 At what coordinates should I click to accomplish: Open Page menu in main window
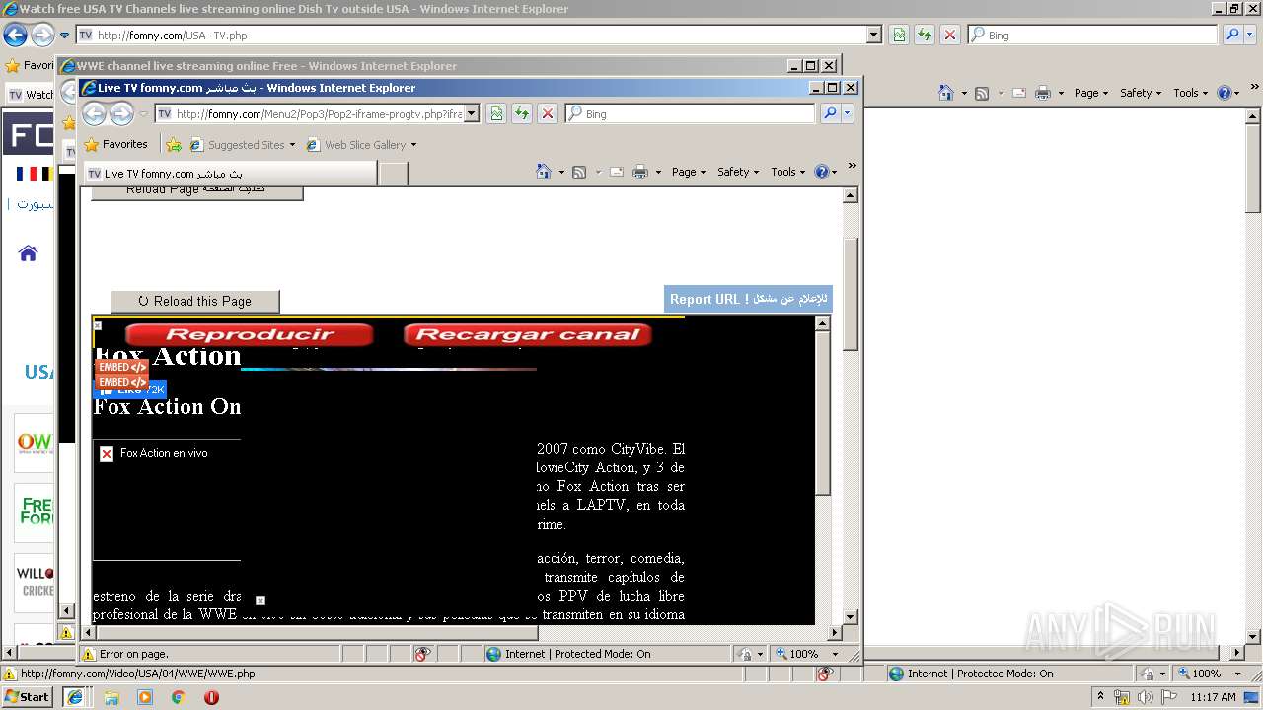coord(1091,93)
